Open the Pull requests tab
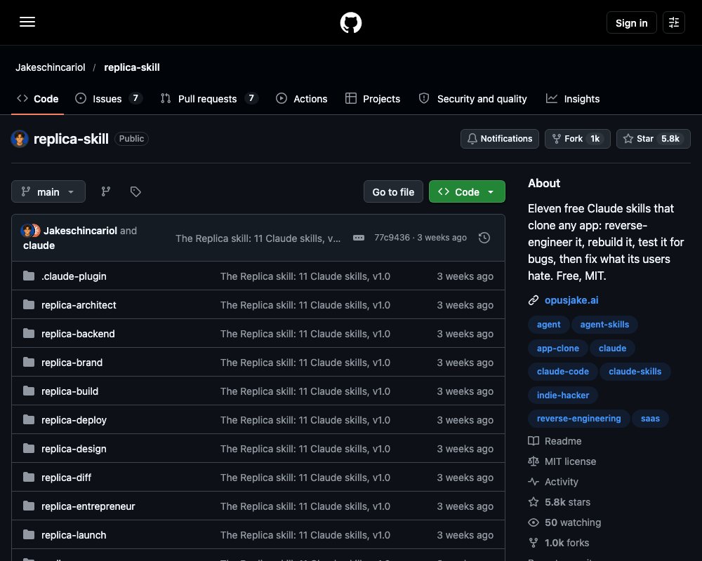The image size is (702, 561). tap(209, 99)
